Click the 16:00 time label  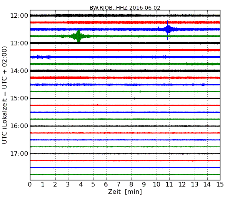19,126
